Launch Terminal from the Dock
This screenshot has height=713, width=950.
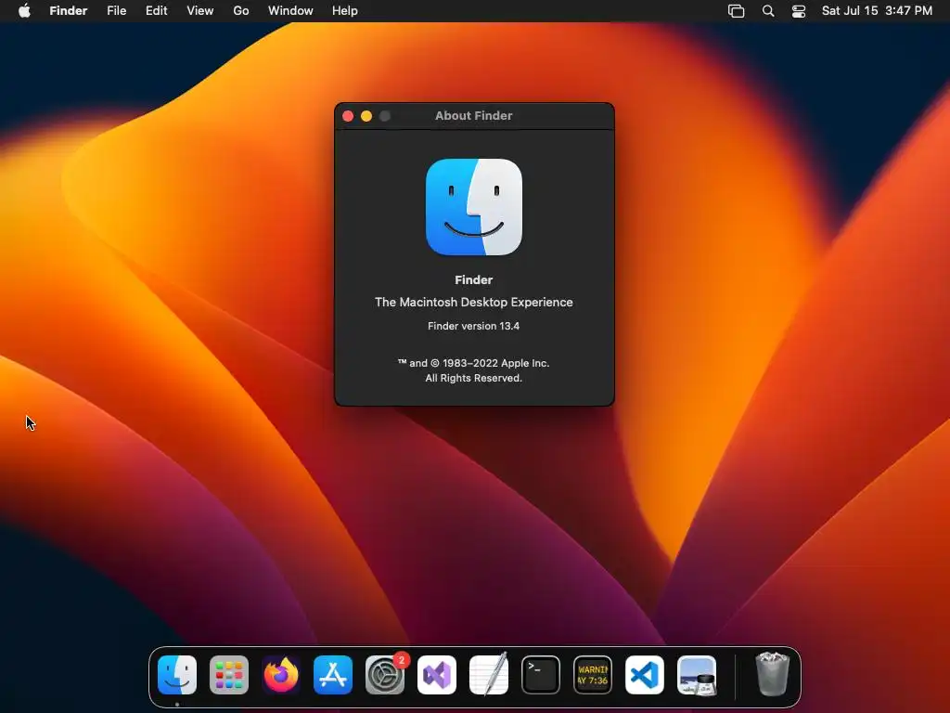541,675
